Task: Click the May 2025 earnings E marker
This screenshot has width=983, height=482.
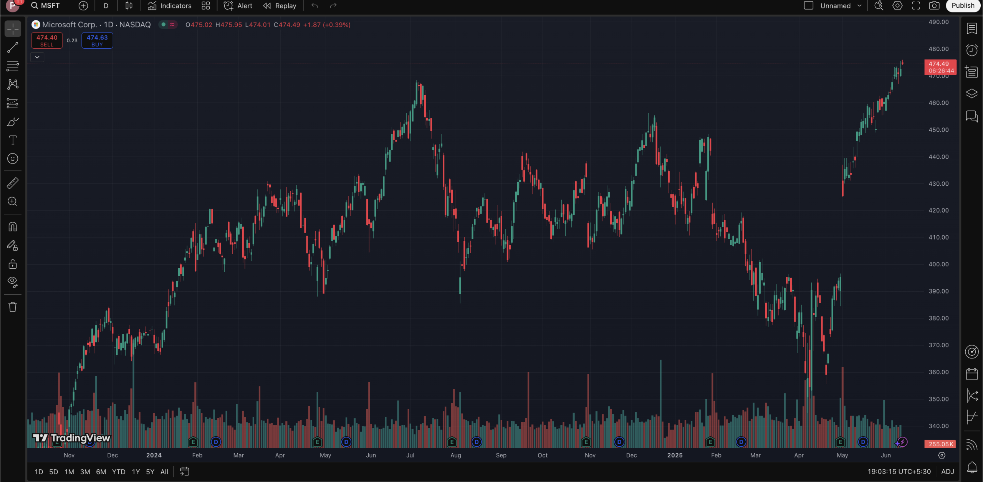Action: click(x=840, y=442)
